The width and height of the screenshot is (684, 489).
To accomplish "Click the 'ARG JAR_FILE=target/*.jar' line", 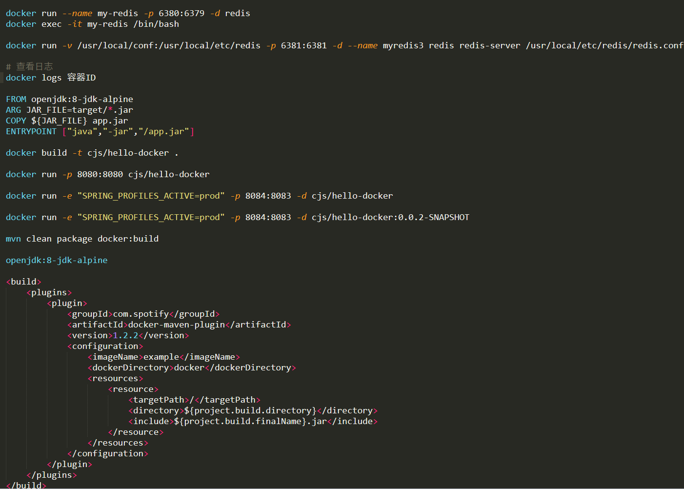I will pyautogui.click(x=69, y=110).
